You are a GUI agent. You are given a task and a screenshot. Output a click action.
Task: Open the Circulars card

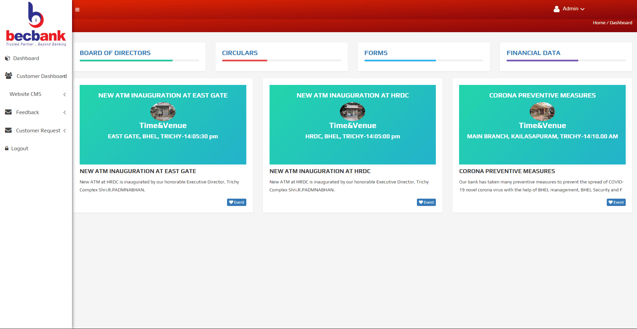tap(240, 53)
